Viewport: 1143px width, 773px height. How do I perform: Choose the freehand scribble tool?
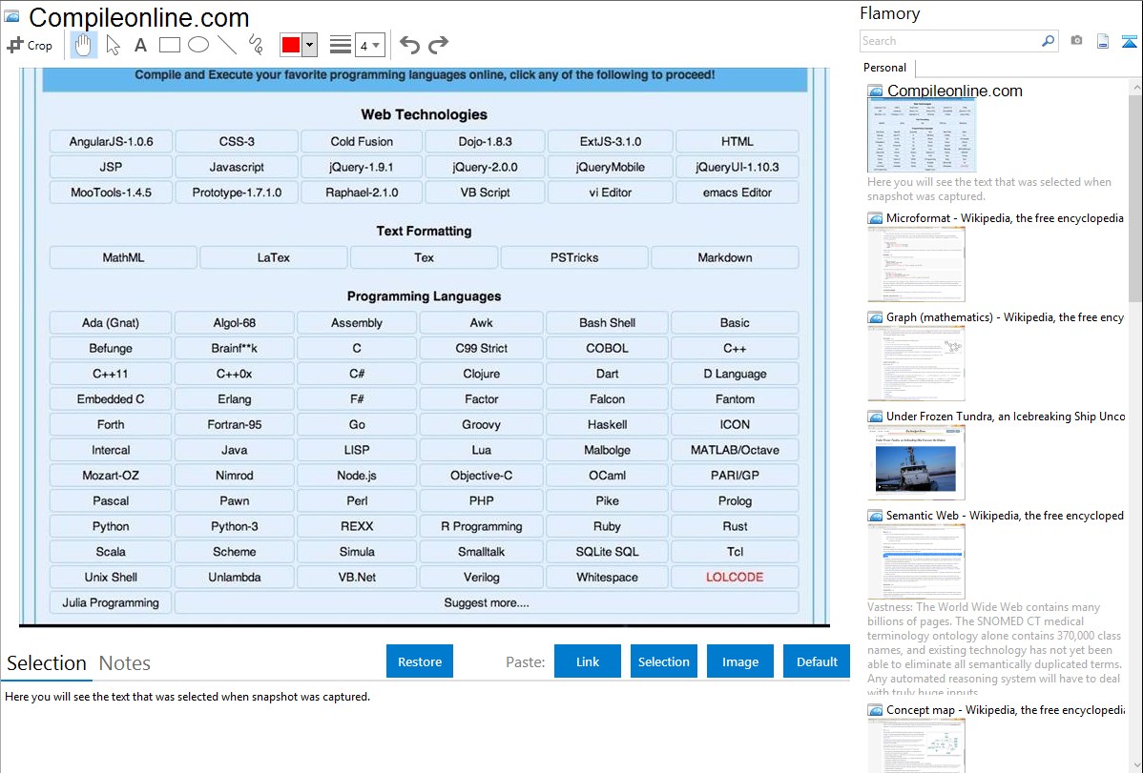[x=256, y=45]
